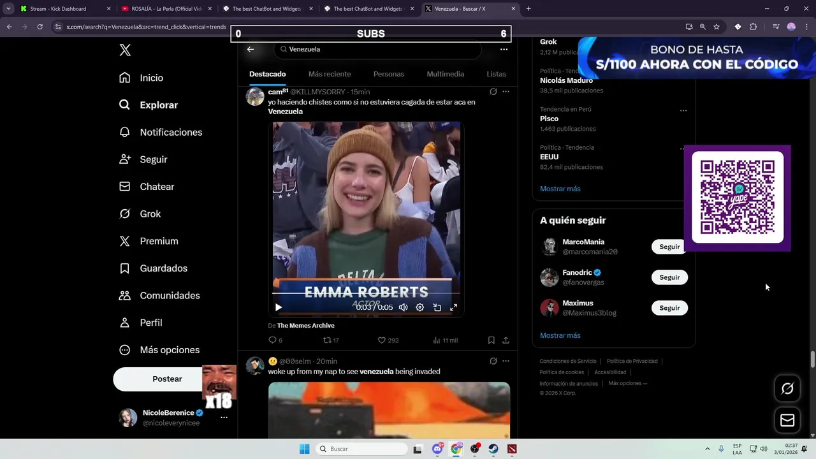
Task: Reload the page in Chrome
Action: [40, 27]
